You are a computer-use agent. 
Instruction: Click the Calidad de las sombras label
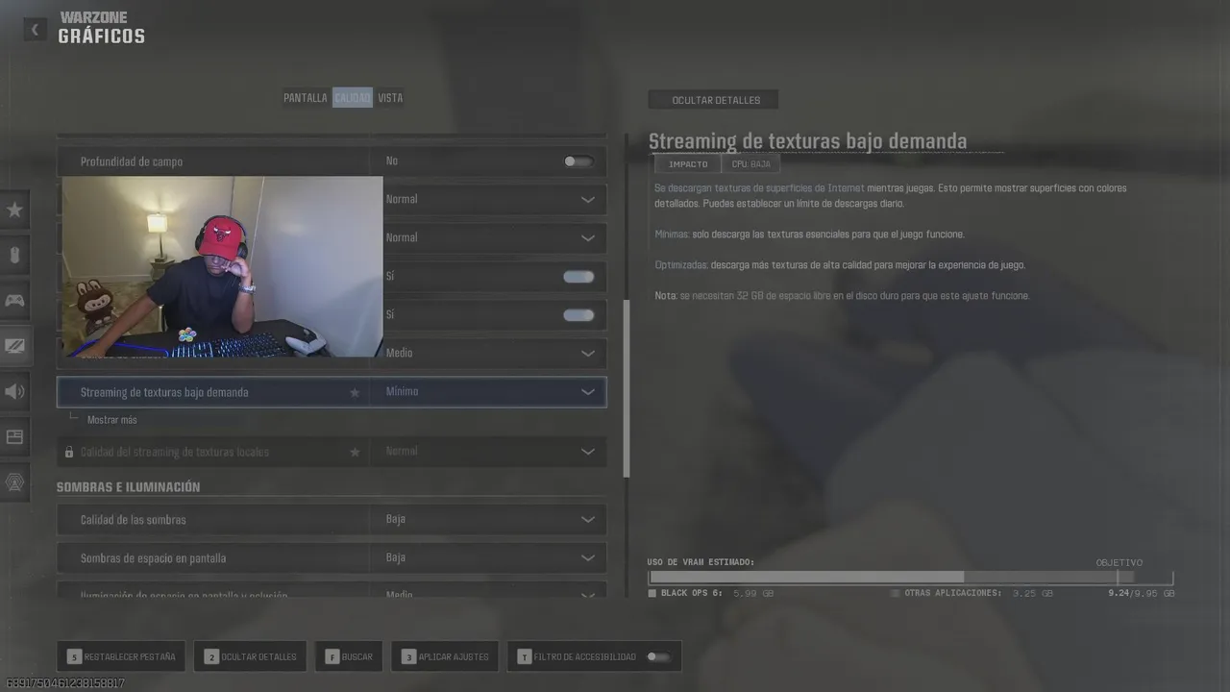click(133, 520)
